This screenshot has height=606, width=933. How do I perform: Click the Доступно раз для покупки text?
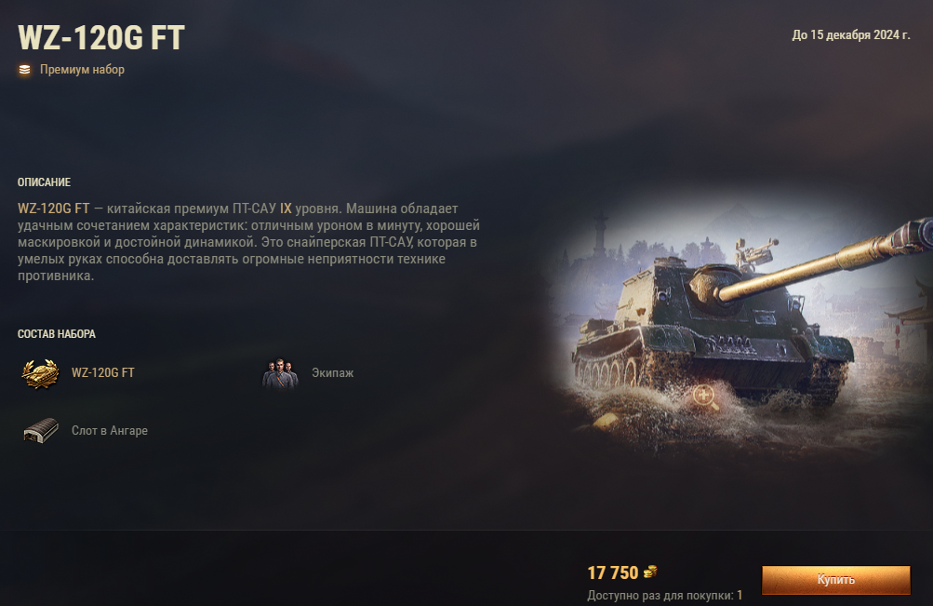(665, 595)
